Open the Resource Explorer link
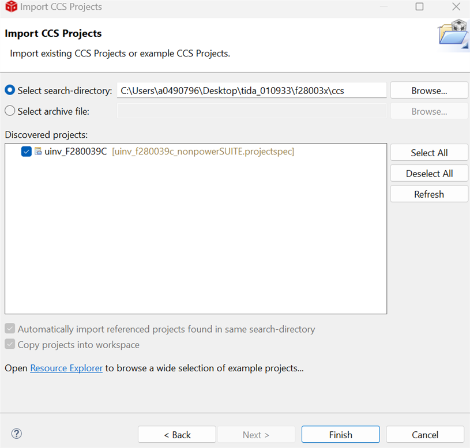This screenshot has height=448, width=470. [x=66, y=368]
